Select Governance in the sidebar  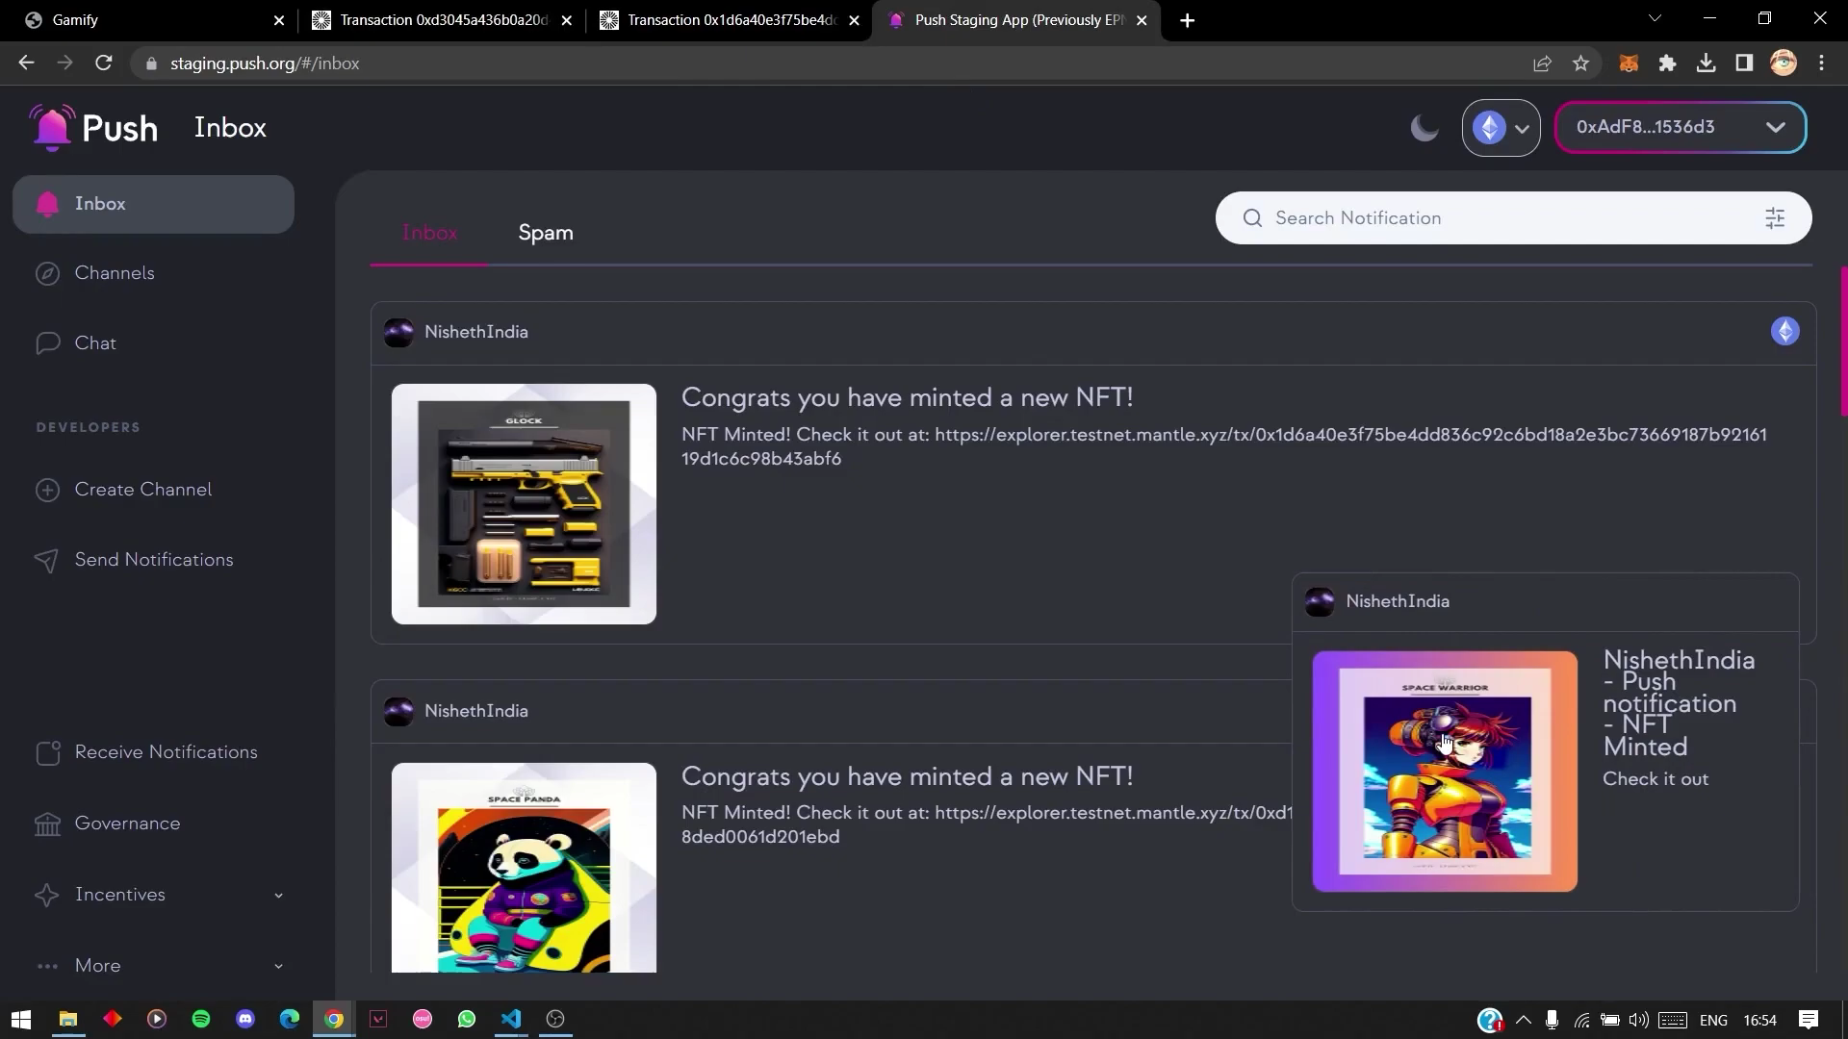128,824
